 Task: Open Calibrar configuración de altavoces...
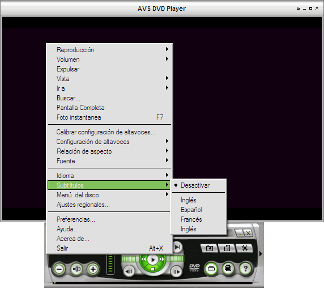109,132
